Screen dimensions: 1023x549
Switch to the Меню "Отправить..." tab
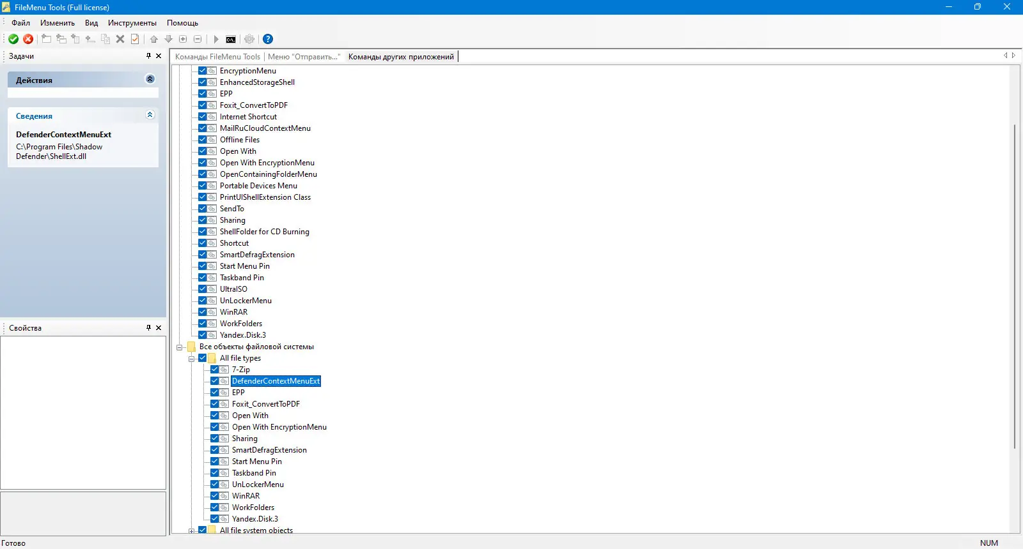(304, 57)
